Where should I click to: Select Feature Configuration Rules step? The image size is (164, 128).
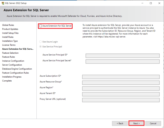(15, 73)
